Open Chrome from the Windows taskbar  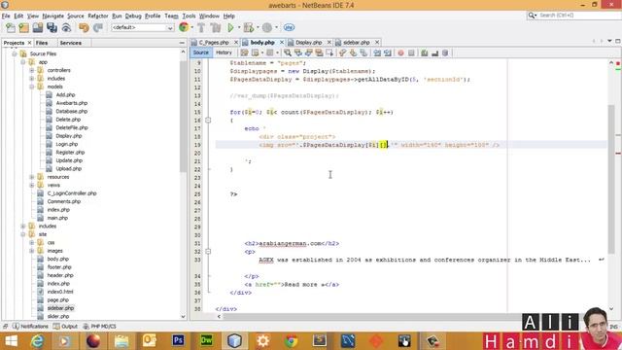coord(292,341)
